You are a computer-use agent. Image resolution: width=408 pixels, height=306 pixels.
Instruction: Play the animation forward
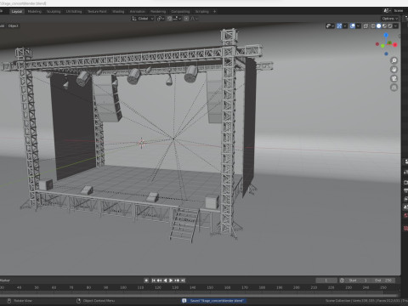pos(171,280)
